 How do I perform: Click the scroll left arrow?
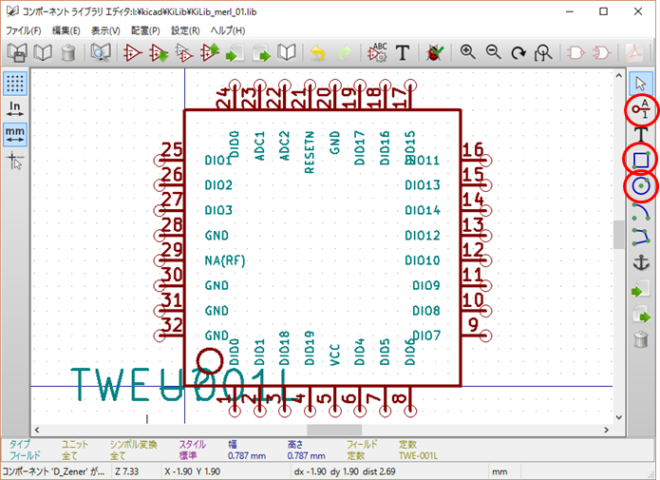point(37,430)
